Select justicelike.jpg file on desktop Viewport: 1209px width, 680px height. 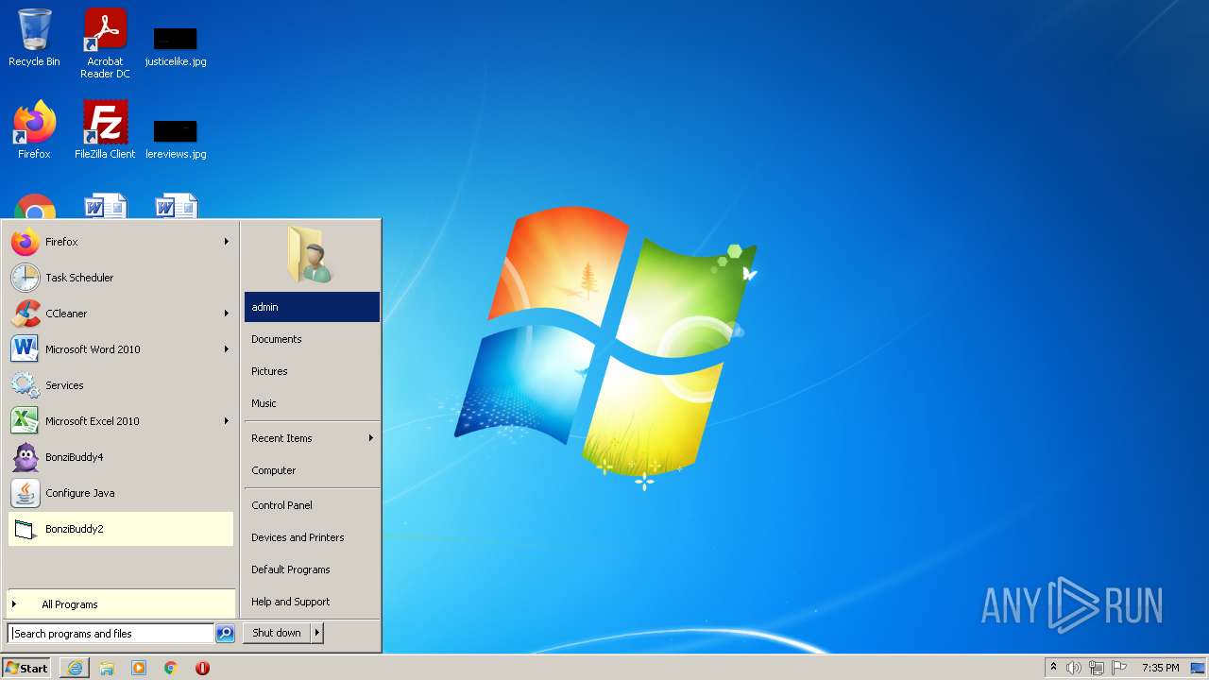(176, 47)
